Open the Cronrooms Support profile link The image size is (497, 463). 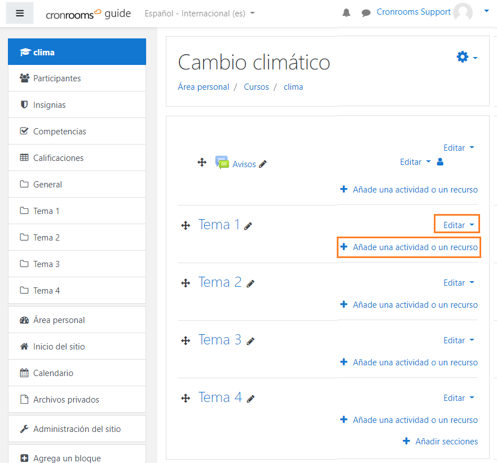click(x=414, y=12)
